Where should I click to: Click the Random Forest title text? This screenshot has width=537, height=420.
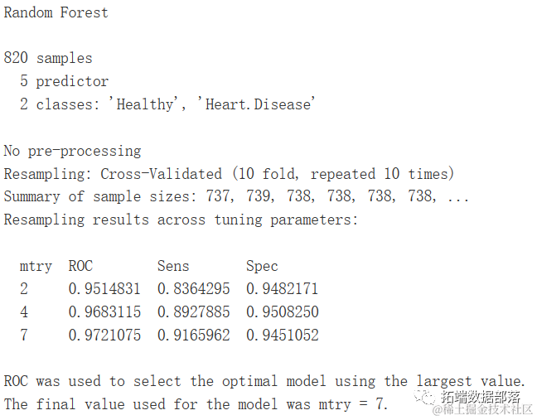pyautogui.click(x=56, y=12)
